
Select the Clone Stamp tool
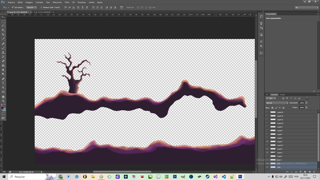(3, 53)
